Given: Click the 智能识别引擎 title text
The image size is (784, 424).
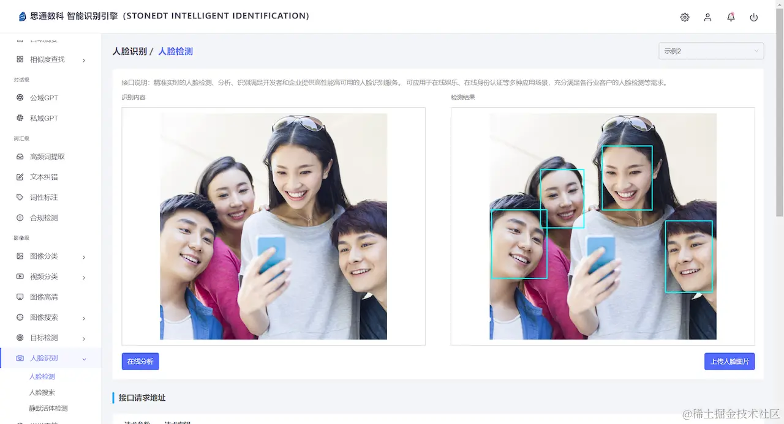Looking at the screenshot, I should [92, 16].
